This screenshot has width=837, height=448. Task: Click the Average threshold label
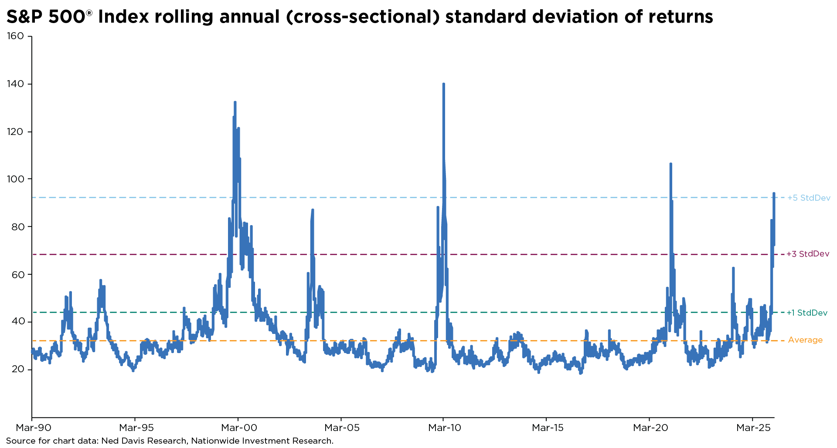[x=806, y=340]
